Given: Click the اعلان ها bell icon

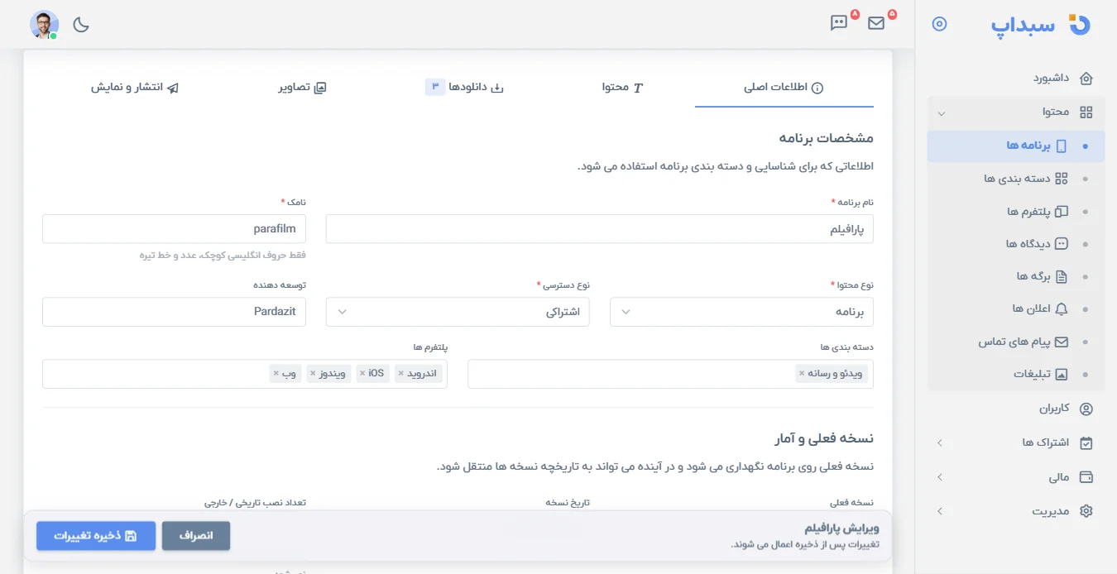Looking at the screenshot, I should [x=1062, y=309].
